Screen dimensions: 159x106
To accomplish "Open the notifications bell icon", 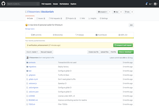I will pyautogui.click(x=147, y=4).
